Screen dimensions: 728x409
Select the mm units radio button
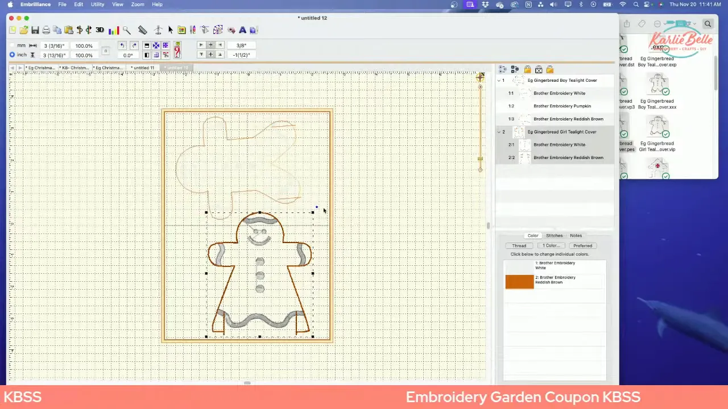tap(12, 45)
